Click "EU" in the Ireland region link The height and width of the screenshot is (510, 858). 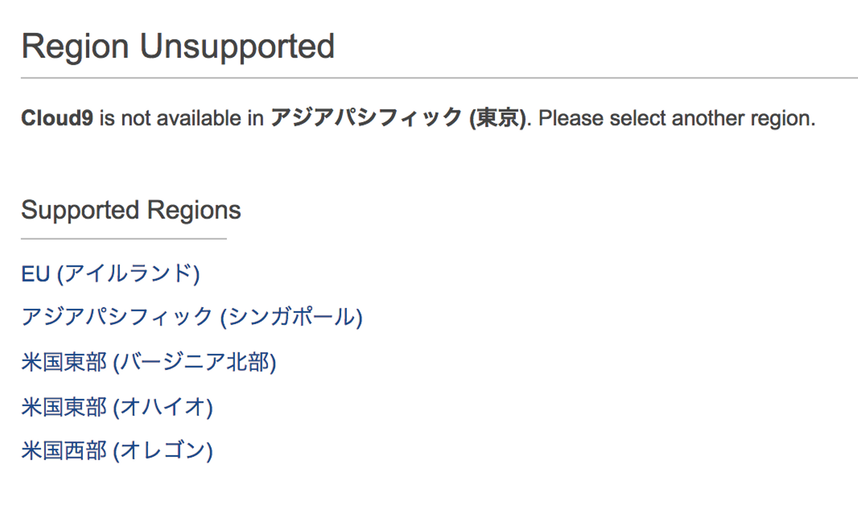coord(35,273)
